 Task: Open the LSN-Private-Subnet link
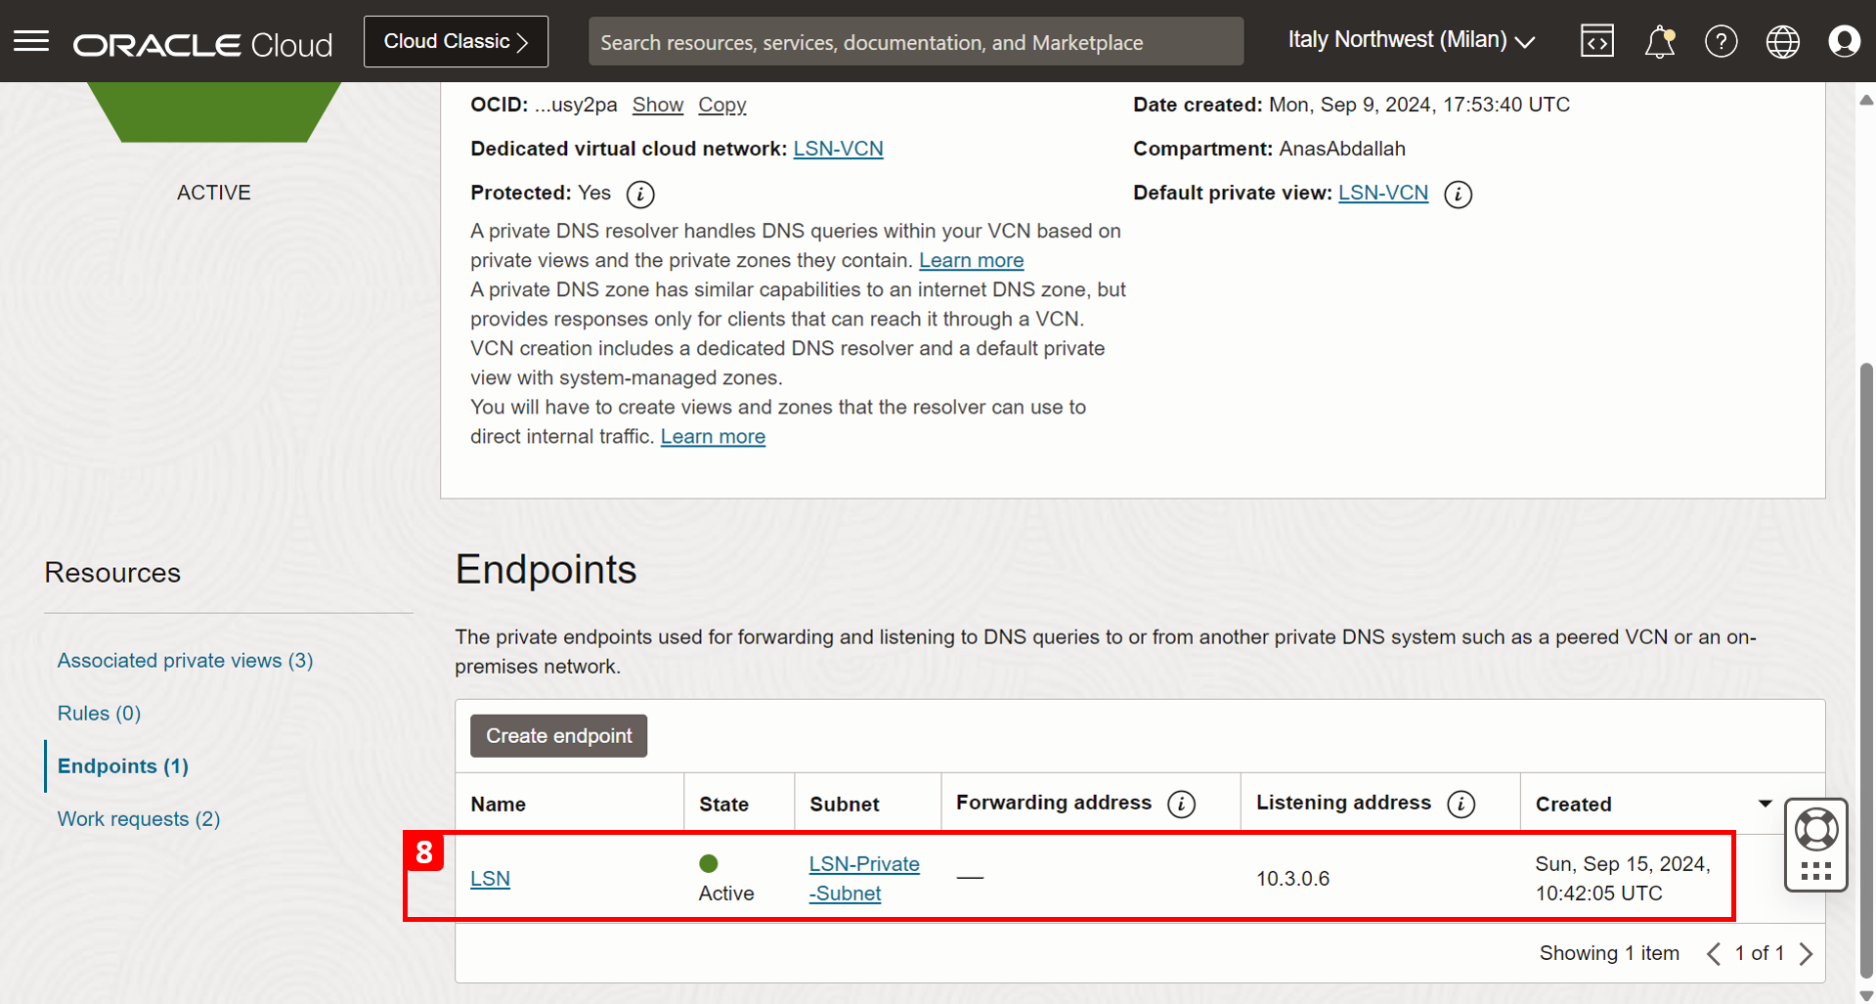864,878
